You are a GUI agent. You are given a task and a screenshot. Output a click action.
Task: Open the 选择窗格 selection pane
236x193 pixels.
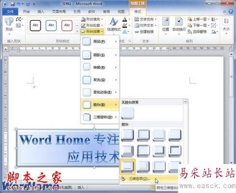point(197,32)
